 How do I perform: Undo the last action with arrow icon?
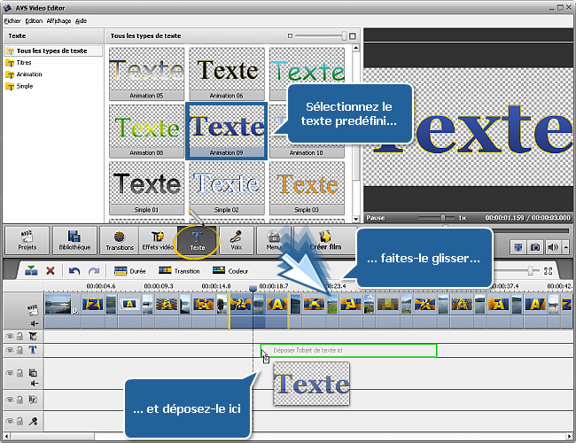click(74, 270)
